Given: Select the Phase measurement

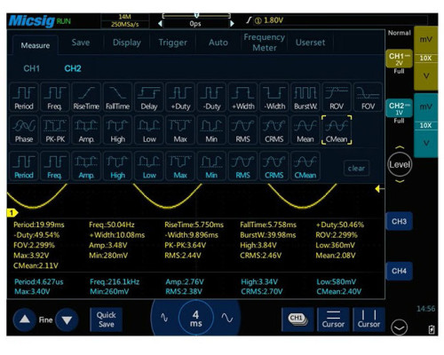Looking at the screenshot, I should click(x=24, y=130).
